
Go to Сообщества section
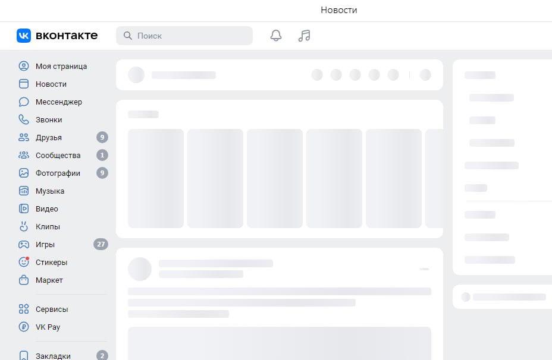point(58,155)
